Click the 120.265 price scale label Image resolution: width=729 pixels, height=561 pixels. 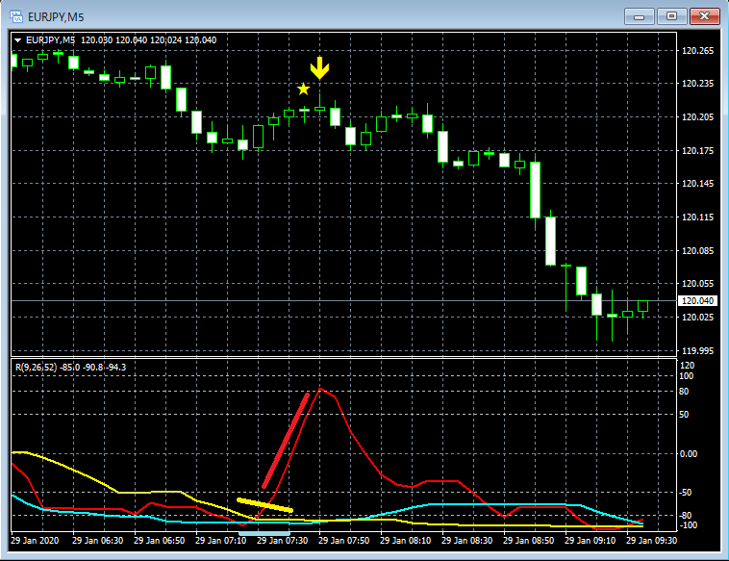click(697, 51)
